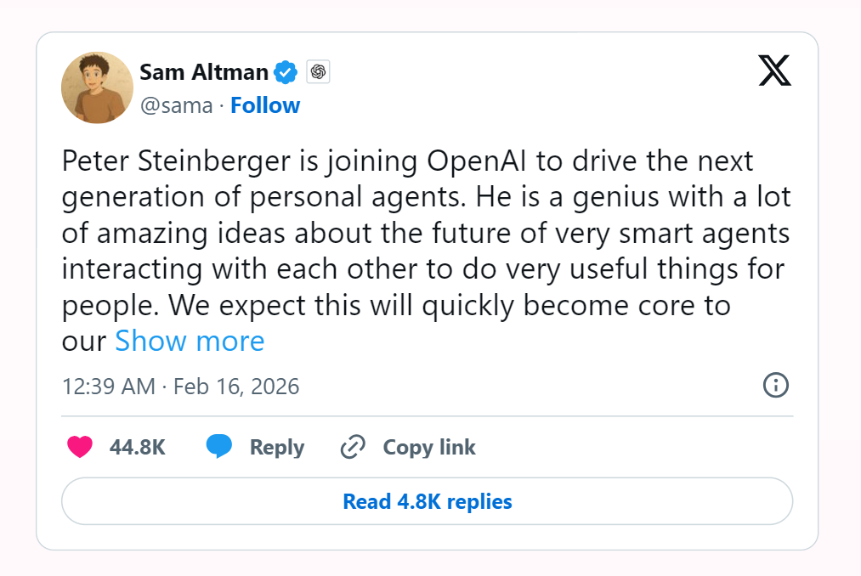This screenshot has width=861, height=576.
Task: Expand the tweet with Show more
Action: point(190,341)
